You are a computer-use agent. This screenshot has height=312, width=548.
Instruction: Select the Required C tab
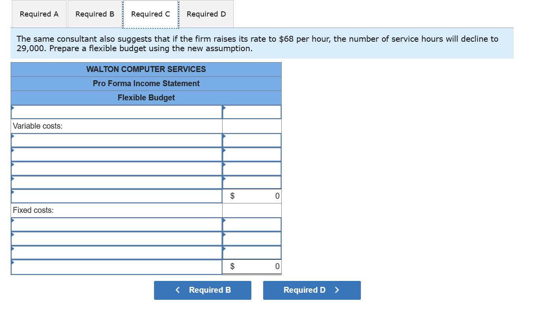pyautogui.click(x=150, y=14)
